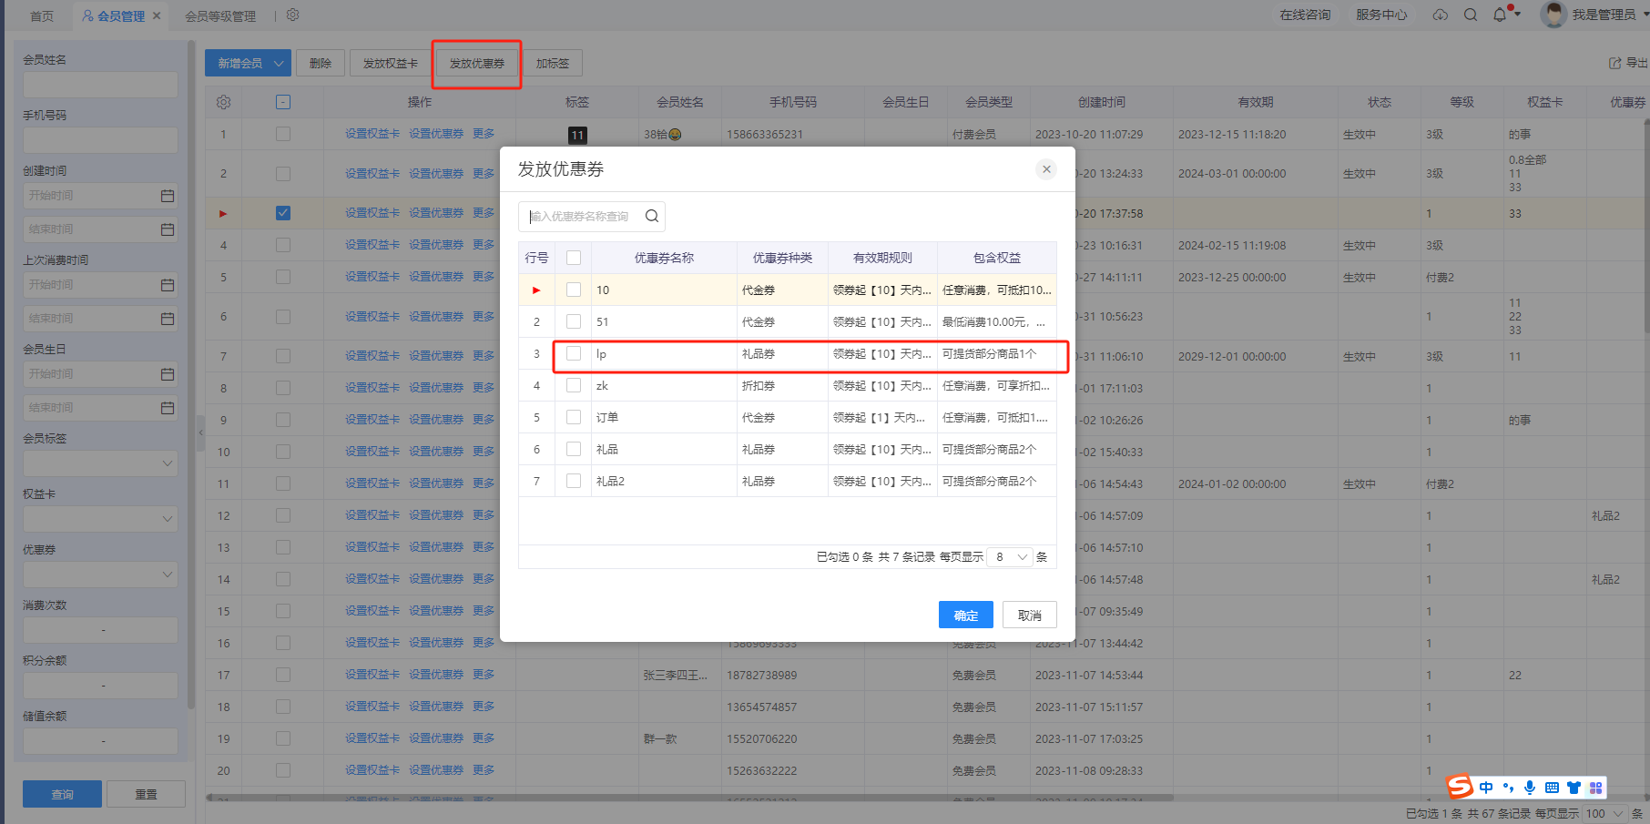Click the notification bell icon

pyautogui.click(x=1499, y=15)
